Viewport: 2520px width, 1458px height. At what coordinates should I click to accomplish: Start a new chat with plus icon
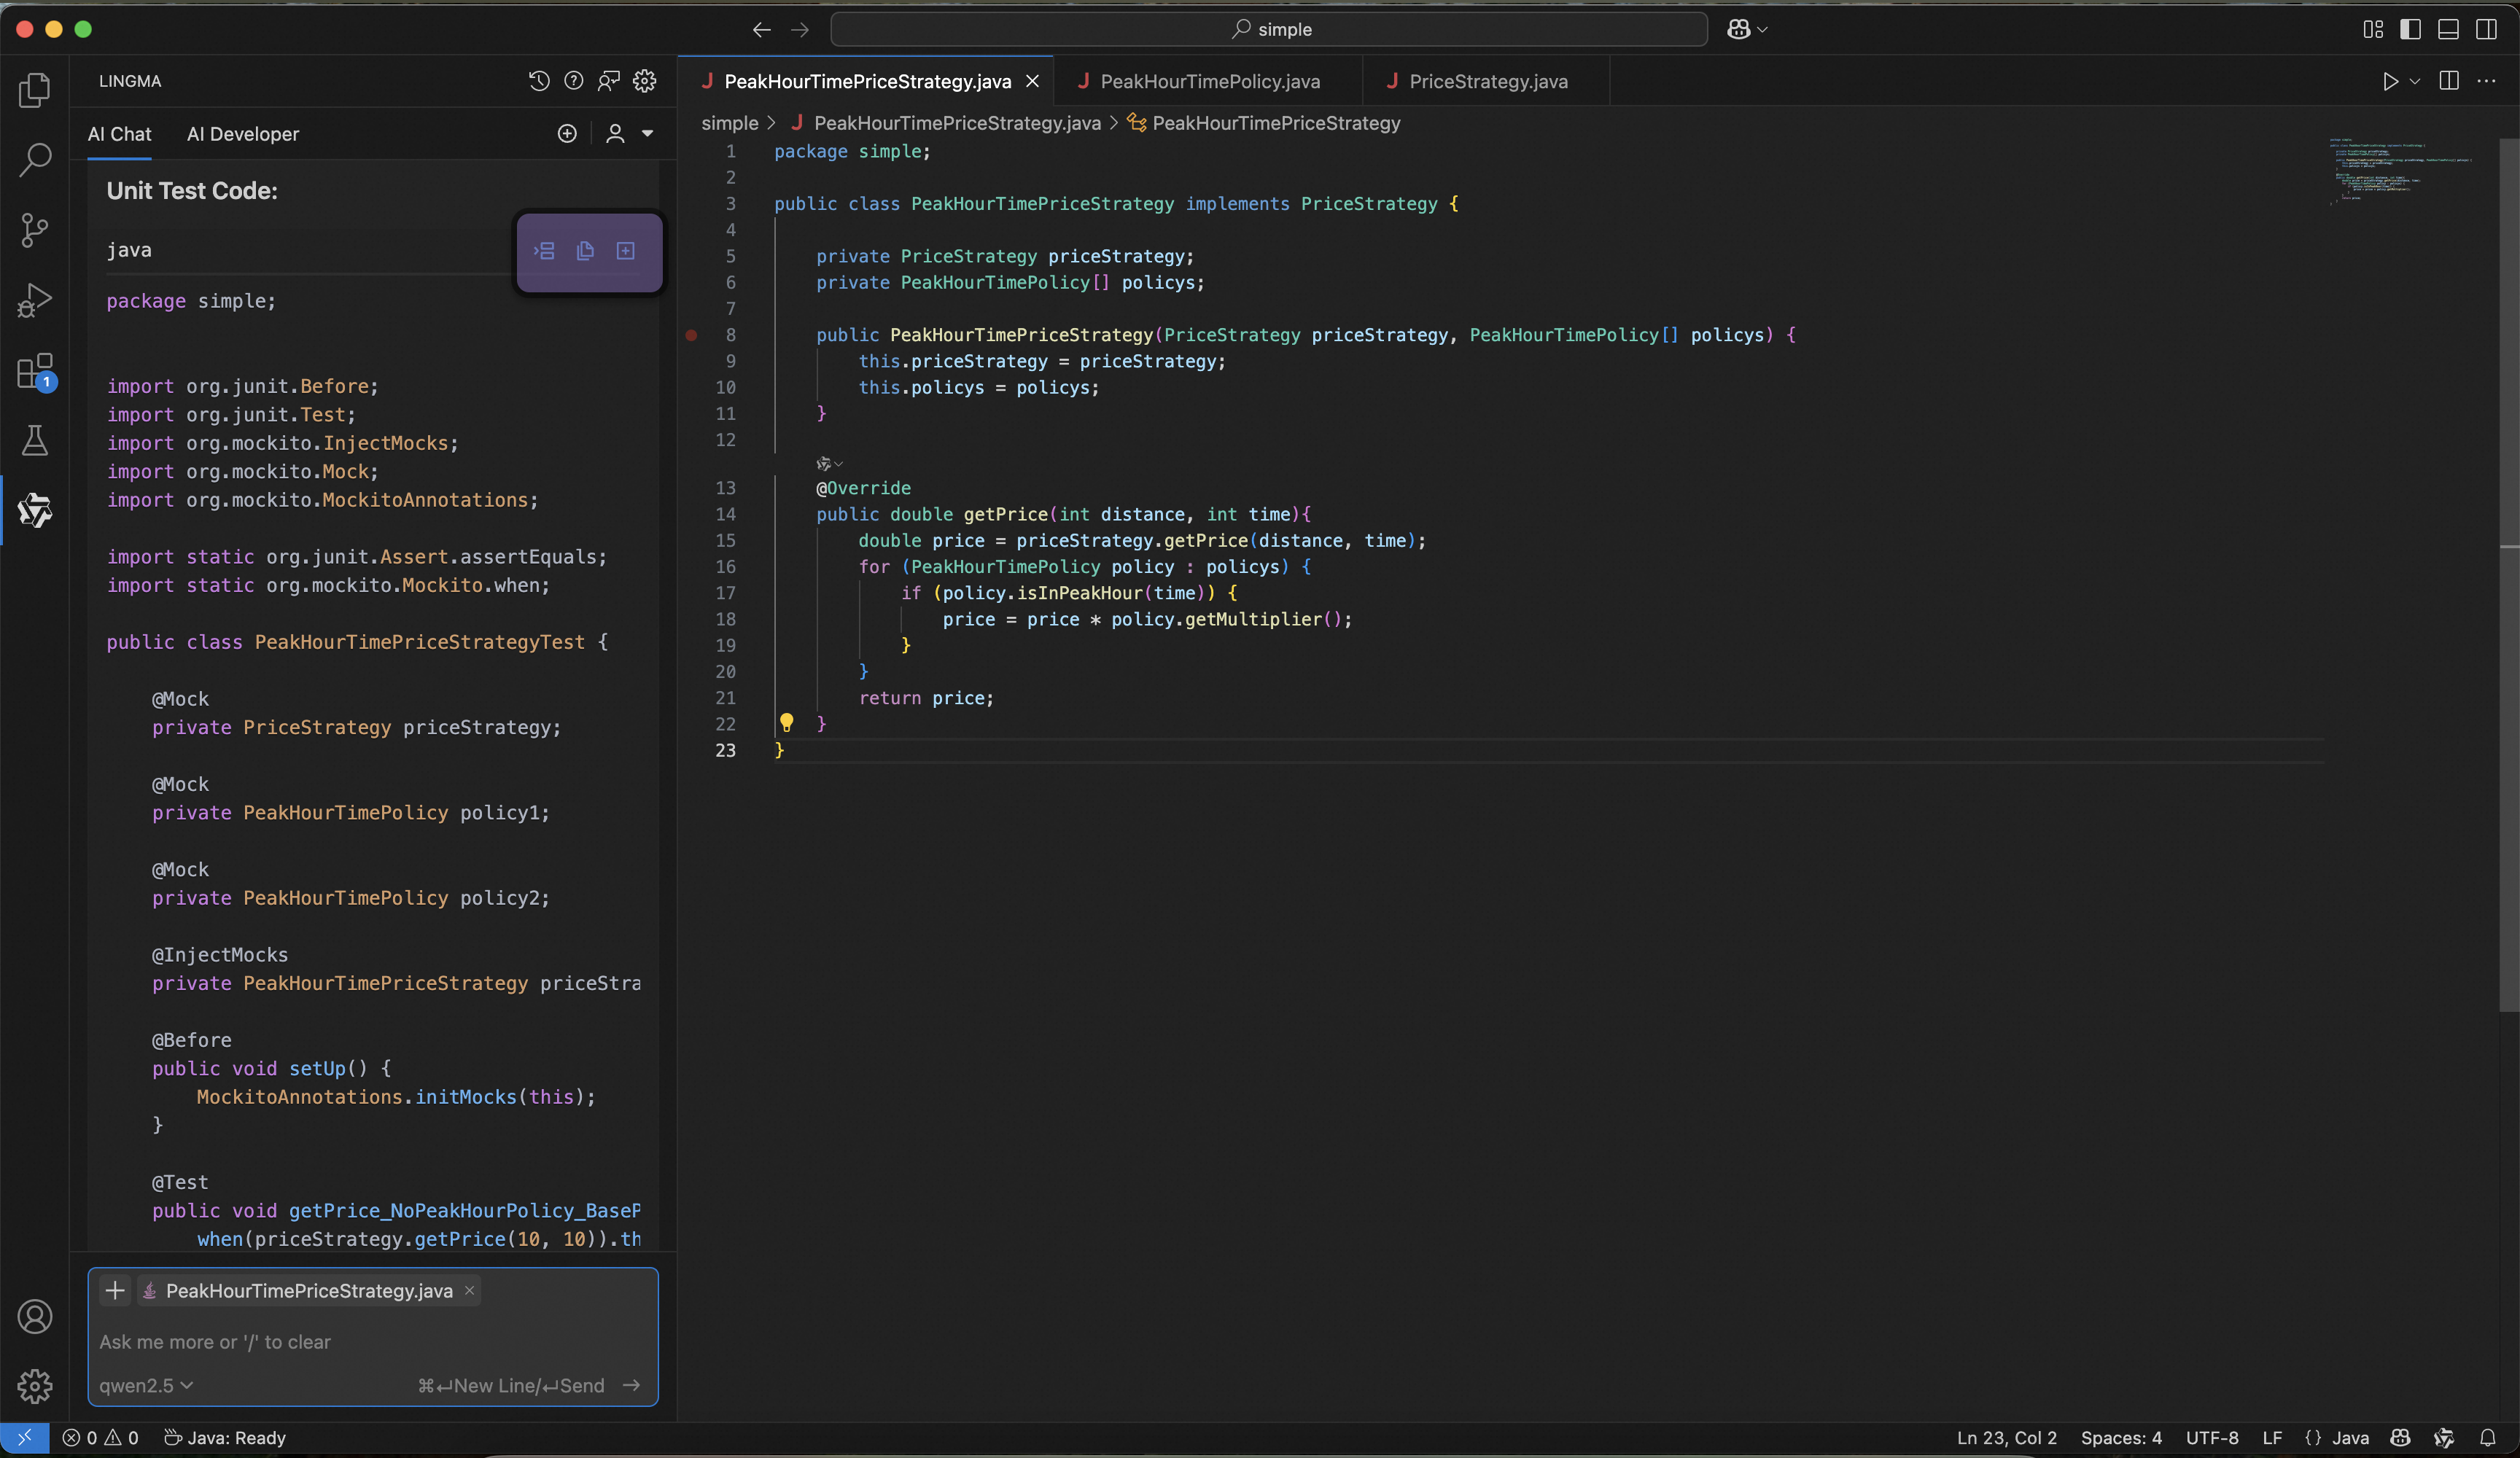[567, 134]
